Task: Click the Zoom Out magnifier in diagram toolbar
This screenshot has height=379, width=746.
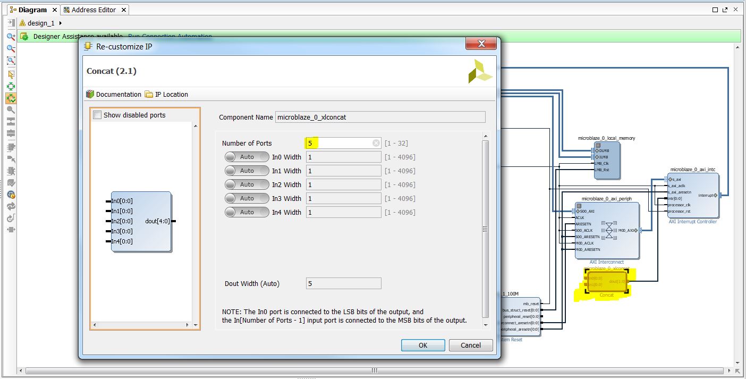Action: pos(11,48)
